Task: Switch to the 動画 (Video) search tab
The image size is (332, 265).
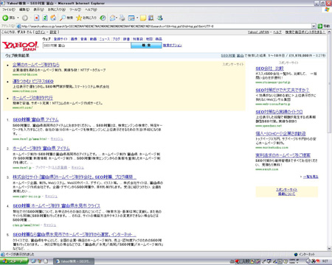Action: pos(93,39)
